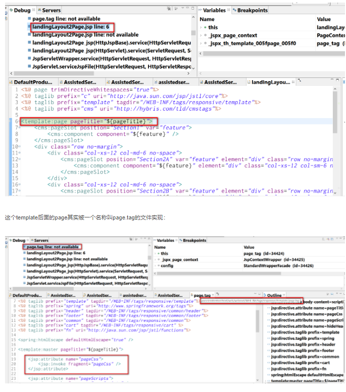Close the landingLayou... editor tab
The height and width of the screenshot is (392, 346).
click(293, 82)
